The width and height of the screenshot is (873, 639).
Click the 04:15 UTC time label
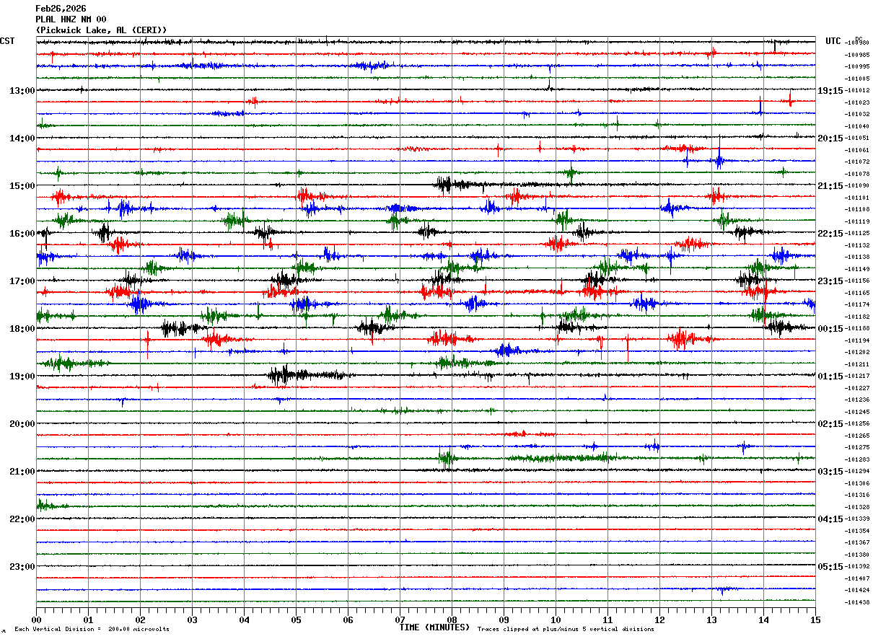point(829,519)
